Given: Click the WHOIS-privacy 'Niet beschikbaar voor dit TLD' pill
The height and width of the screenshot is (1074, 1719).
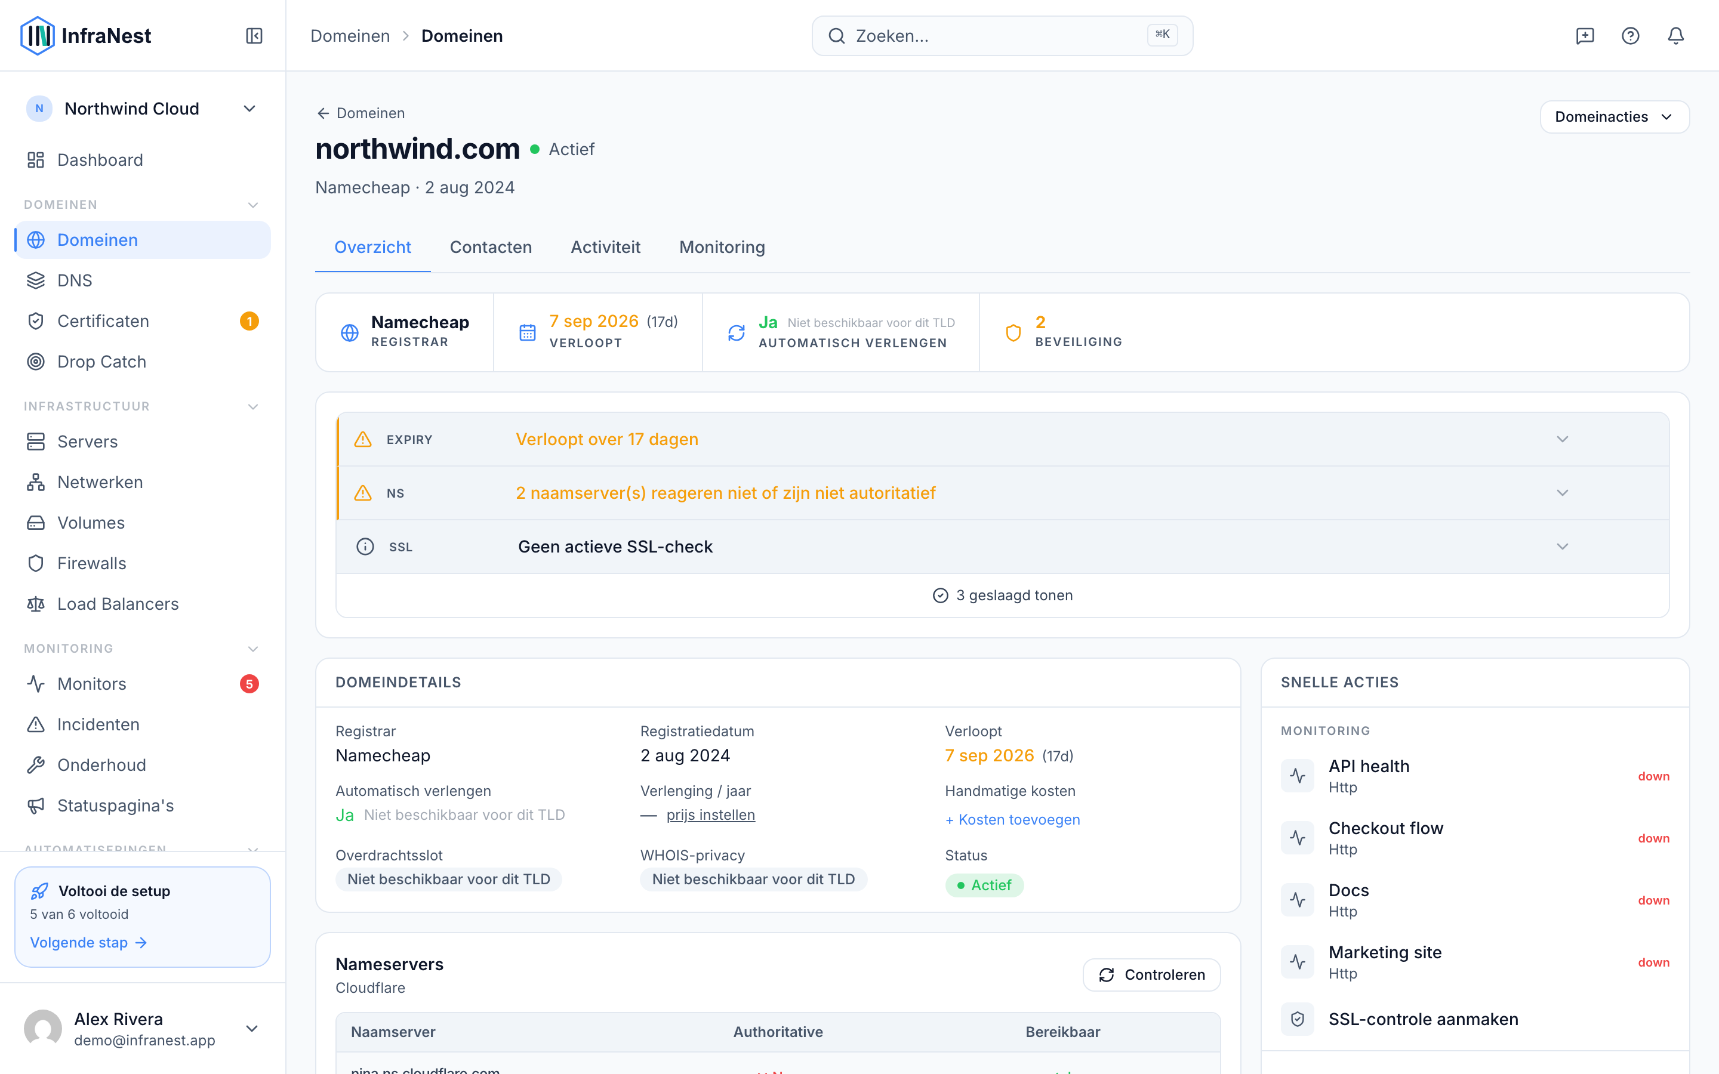Looking at the screenshot, I should point(754,879).
